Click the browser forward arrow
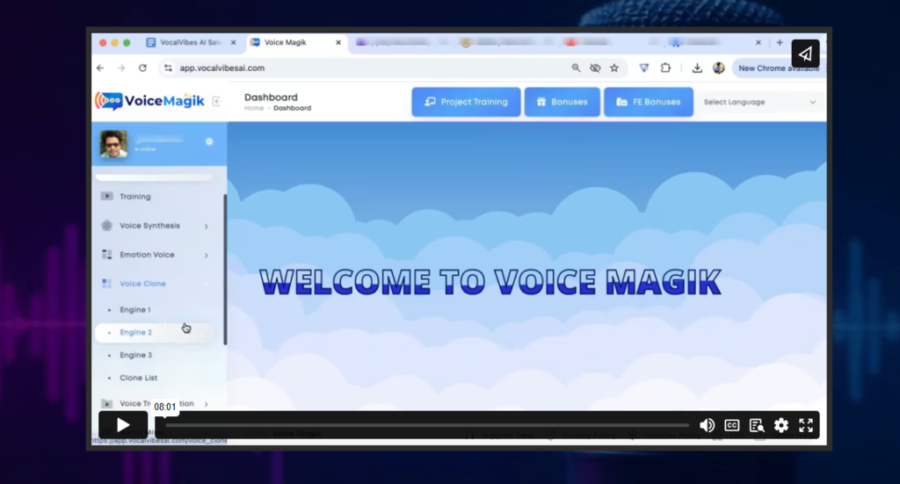This screenshot has width=900, height=484. [x=121, y=68]
